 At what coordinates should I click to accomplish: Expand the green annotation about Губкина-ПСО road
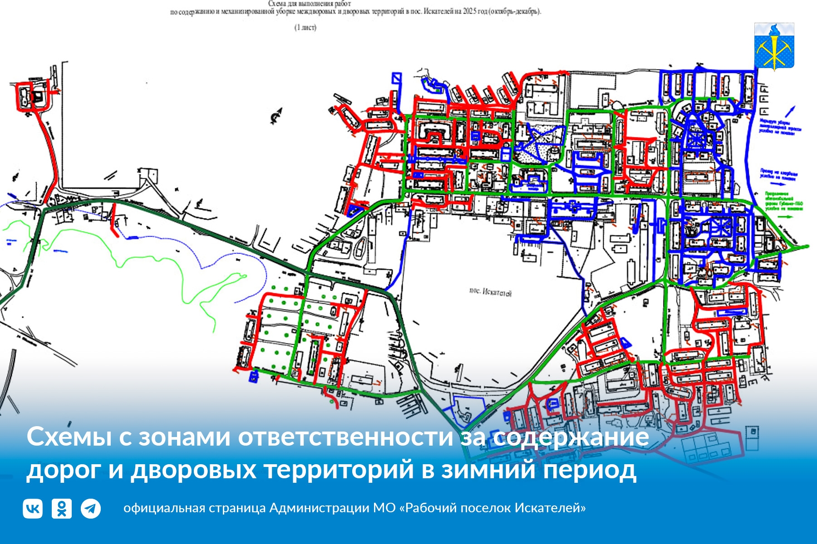pos(784,201)
